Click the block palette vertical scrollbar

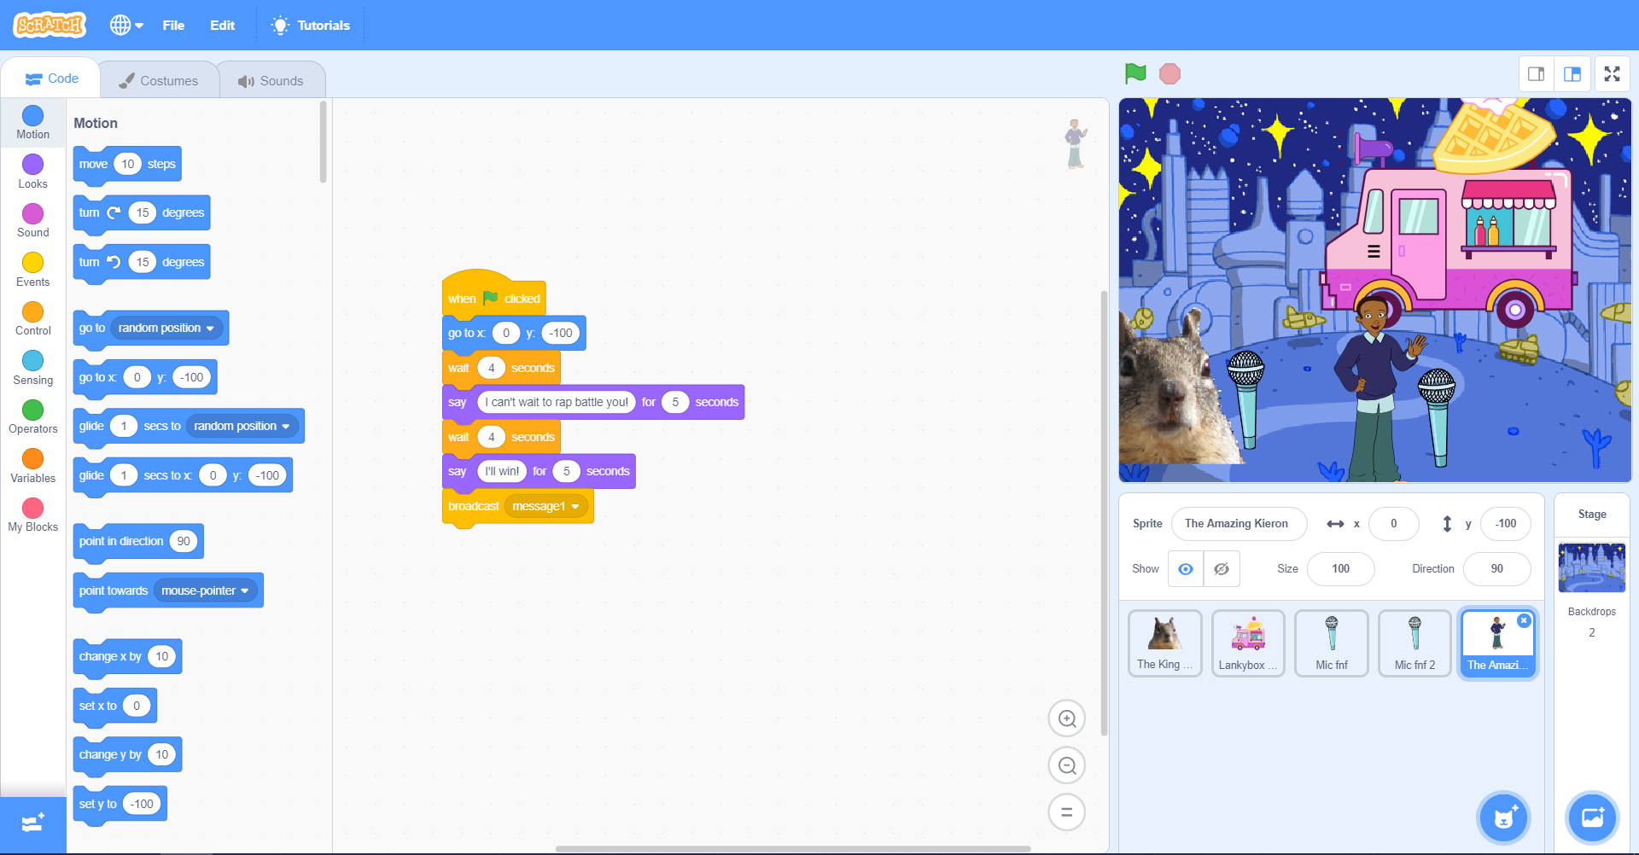point(323,142)
